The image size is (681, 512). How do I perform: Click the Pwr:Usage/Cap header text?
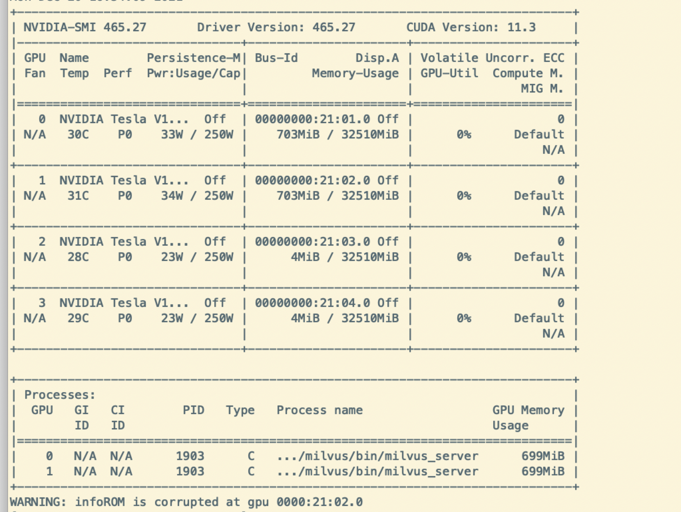point(193,73)
